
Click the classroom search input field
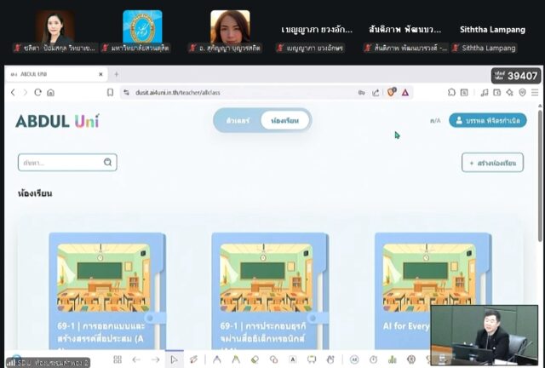(x=67, y=163)
